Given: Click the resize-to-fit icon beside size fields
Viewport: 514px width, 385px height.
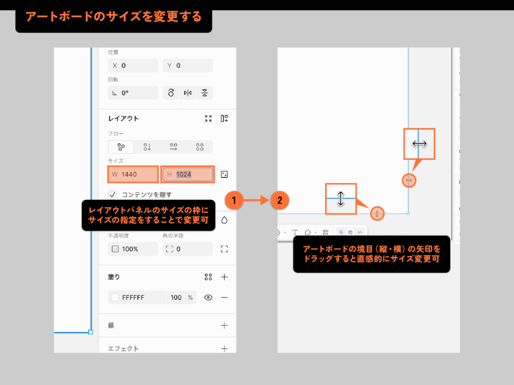Looking at the screenshot, I should 224,175.
